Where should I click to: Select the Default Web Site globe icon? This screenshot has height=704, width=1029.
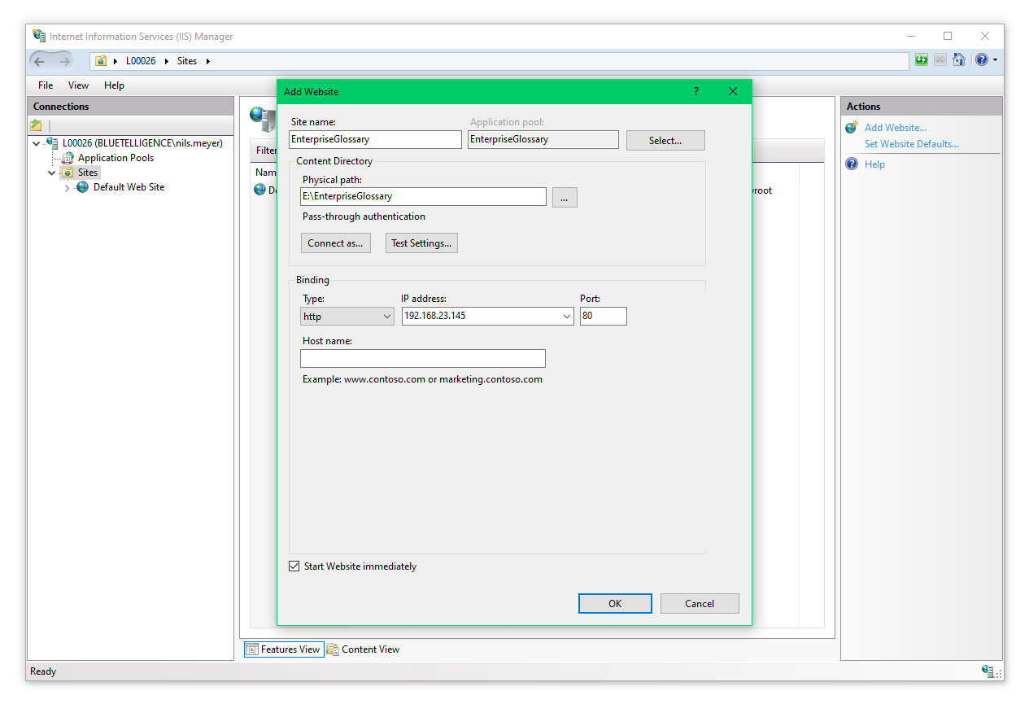tap(83, 187)
